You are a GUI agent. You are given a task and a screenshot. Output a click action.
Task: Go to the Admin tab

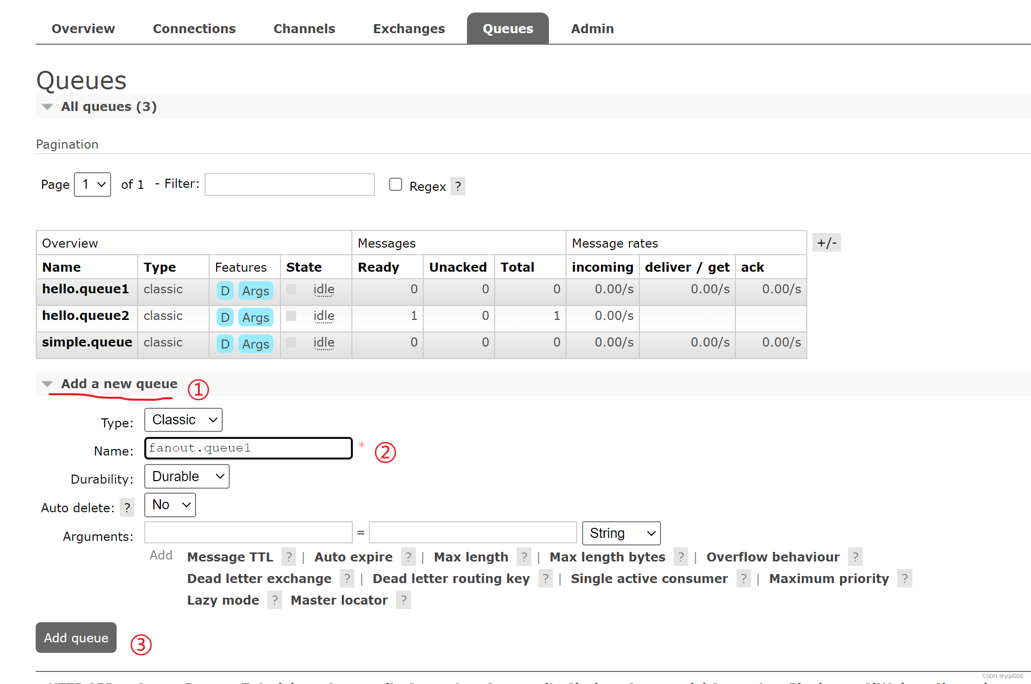coord(592,29)
